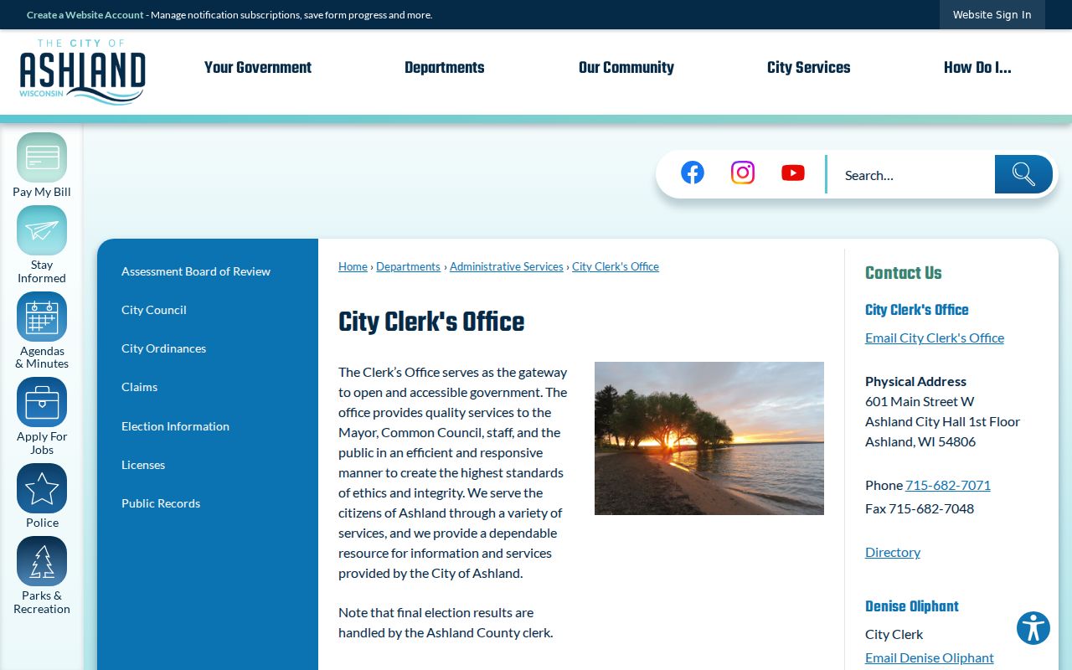The height and width of the screenshot is (670, 1072).
Task: Open Agendas & Minutes calendar icon
Action: click(x=42, y=317)
